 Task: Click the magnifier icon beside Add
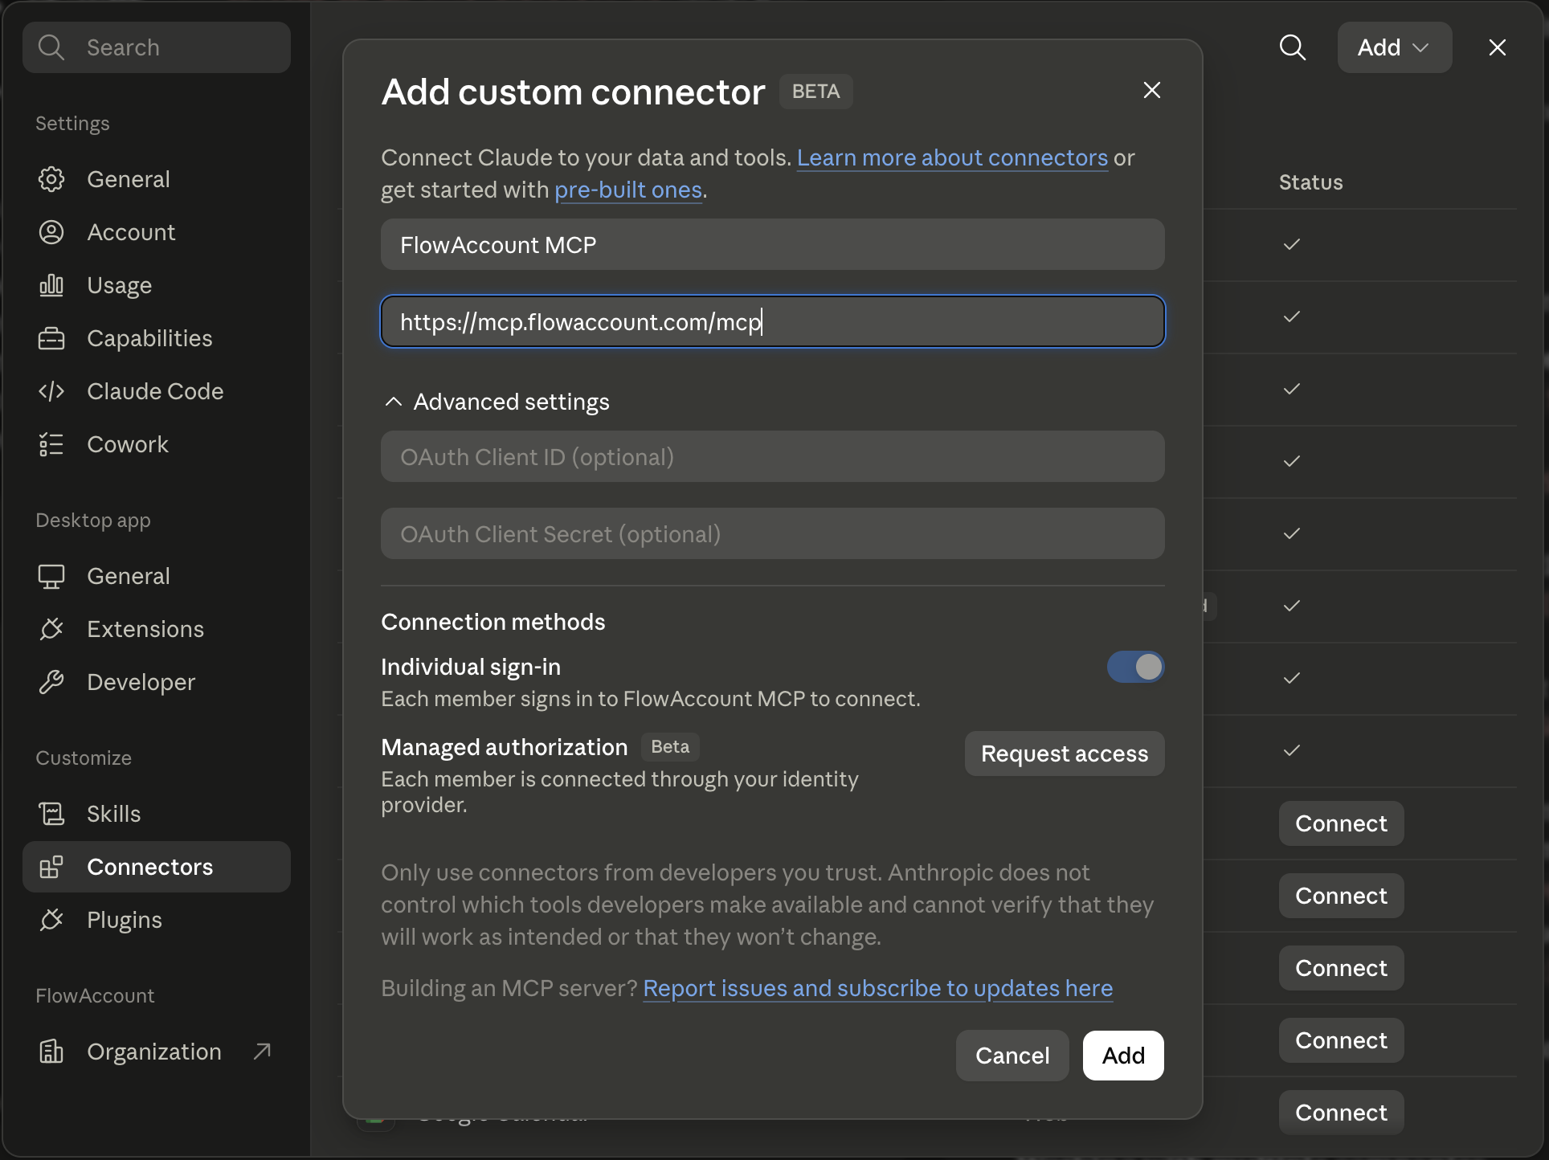(1293, 47)
